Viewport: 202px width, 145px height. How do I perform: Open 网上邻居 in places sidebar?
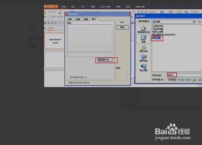143,68
